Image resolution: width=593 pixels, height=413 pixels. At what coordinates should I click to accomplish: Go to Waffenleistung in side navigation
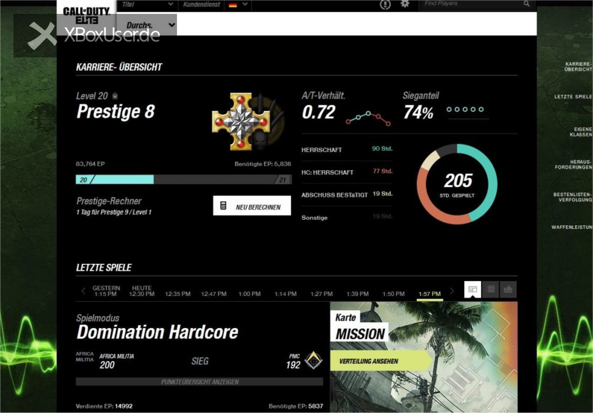coord(571,227)
